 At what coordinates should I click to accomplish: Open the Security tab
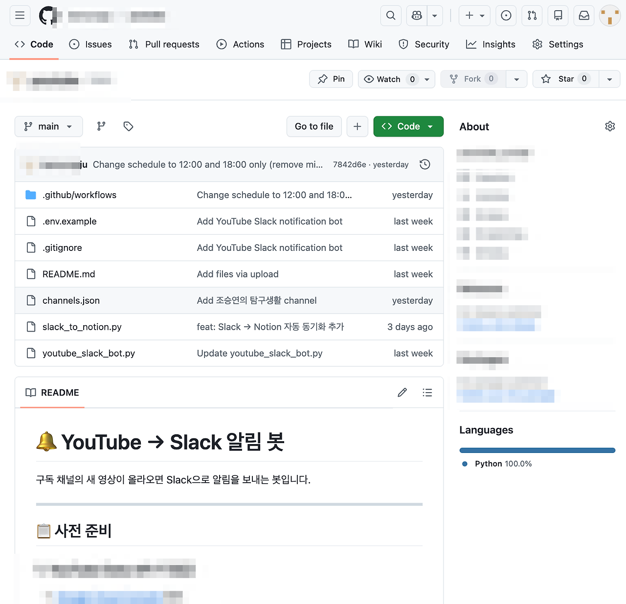[x=424, y=45]
